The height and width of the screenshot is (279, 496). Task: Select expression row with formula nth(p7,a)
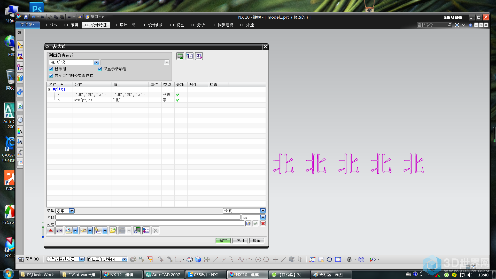click(x=156, y=100)
